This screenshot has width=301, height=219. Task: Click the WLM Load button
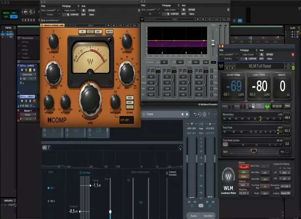tap(288, 64)
